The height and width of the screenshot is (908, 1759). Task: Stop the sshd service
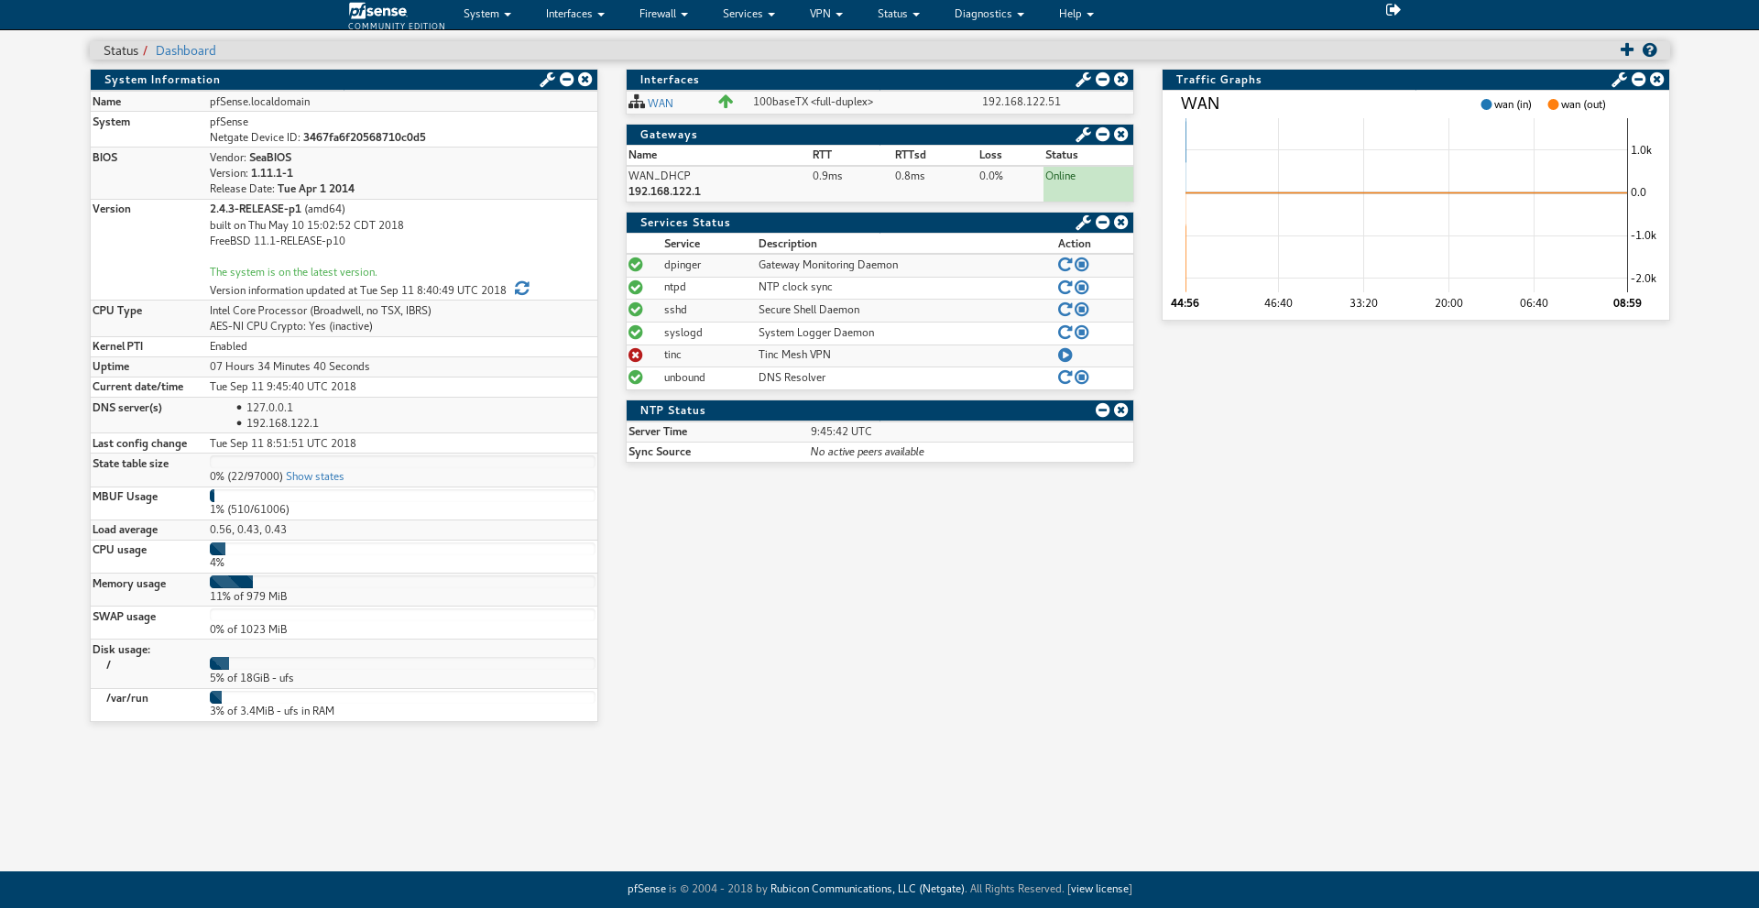(x=1082, y=310)
